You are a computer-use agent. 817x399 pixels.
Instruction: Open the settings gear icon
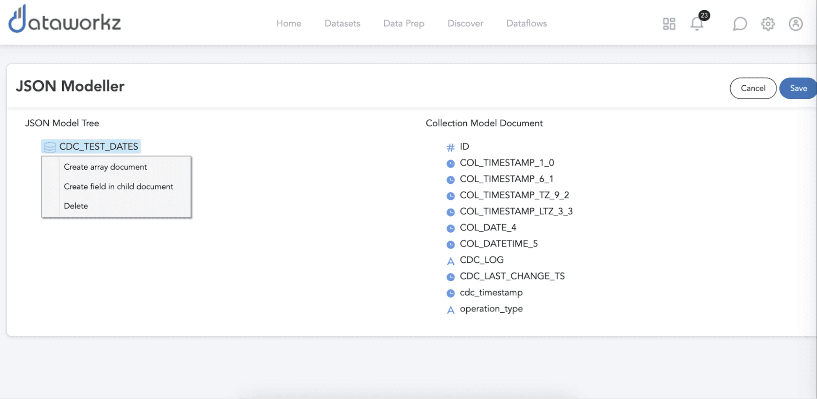point(768,24)
